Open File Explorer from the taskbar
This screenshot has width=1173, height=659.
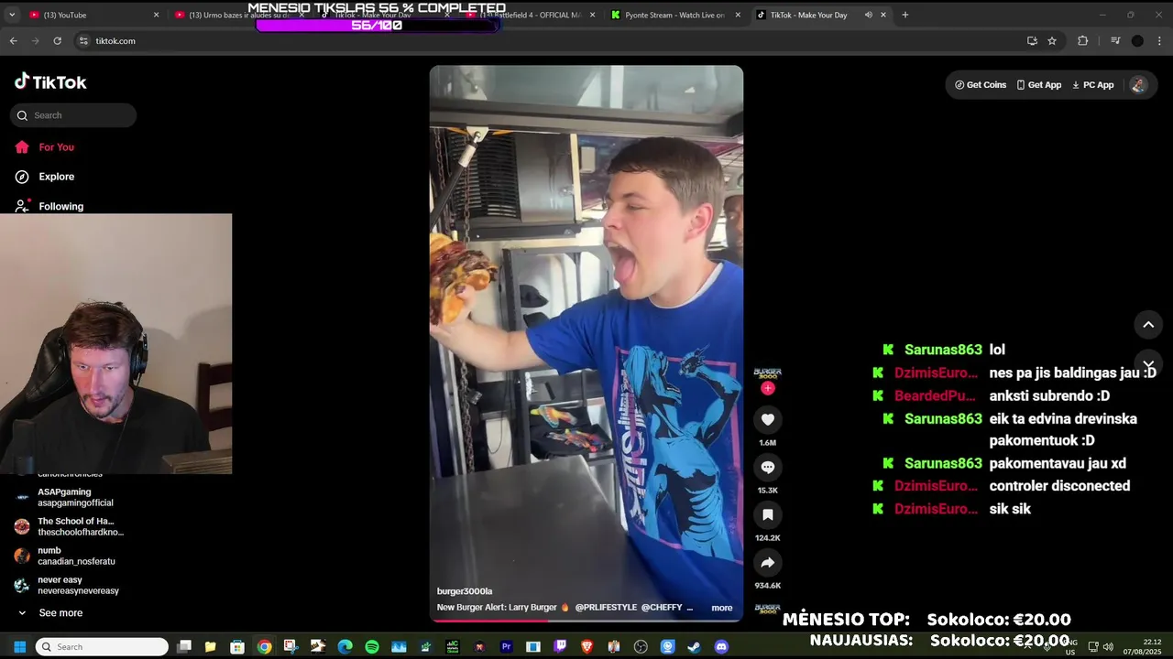tap(210, 646)
